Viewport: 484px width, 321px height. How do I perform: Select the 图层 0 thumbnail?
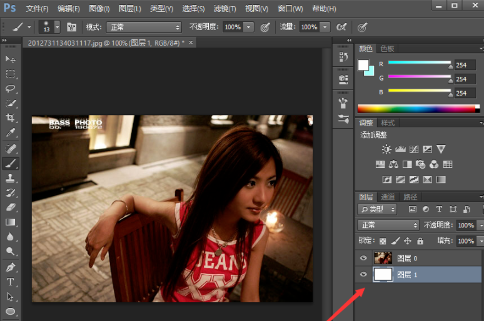pyautogui.click(x=382, y=257)
